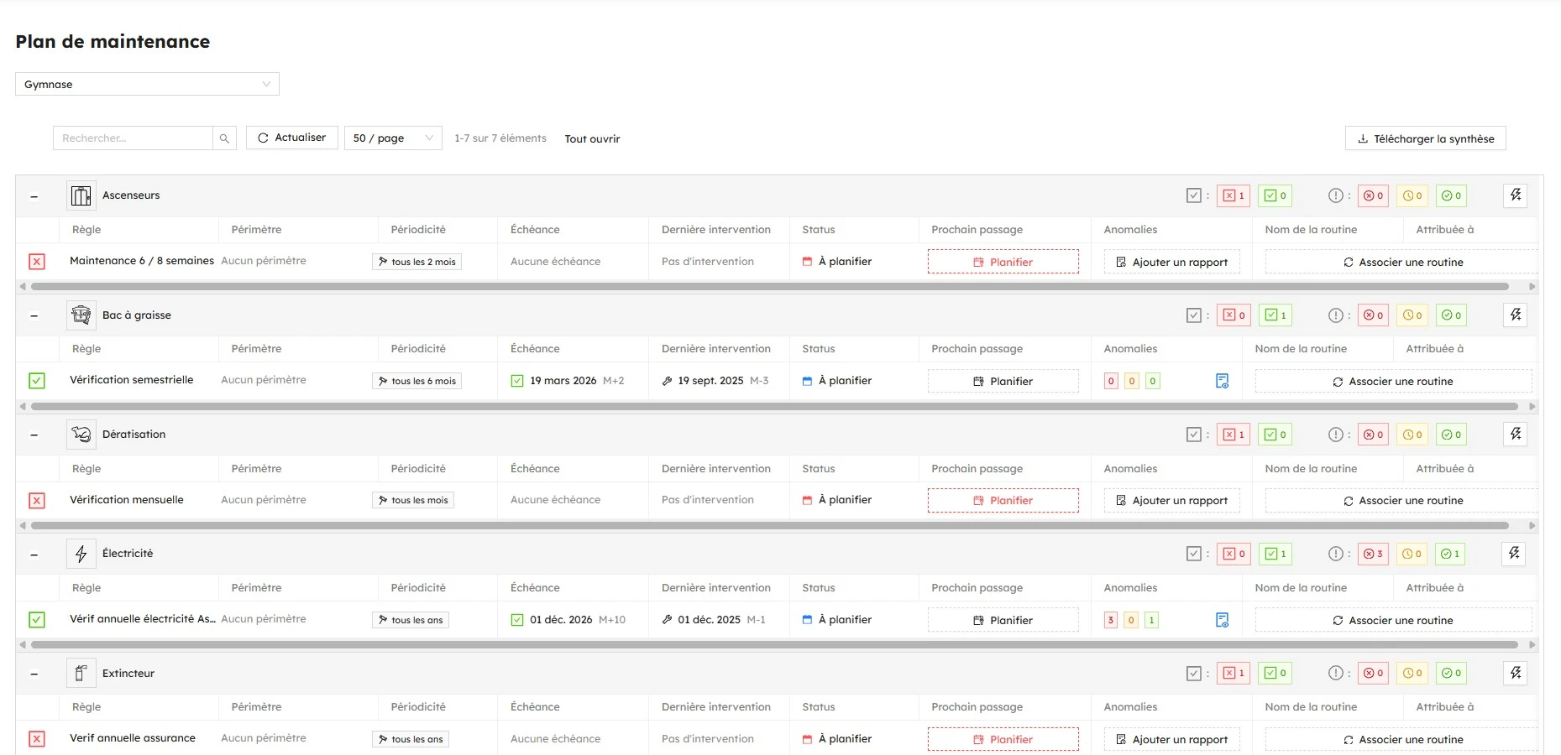Click Télécharger la synthèse button
The width and height of the screenshot is (1561, 755).
[1425, 138]
